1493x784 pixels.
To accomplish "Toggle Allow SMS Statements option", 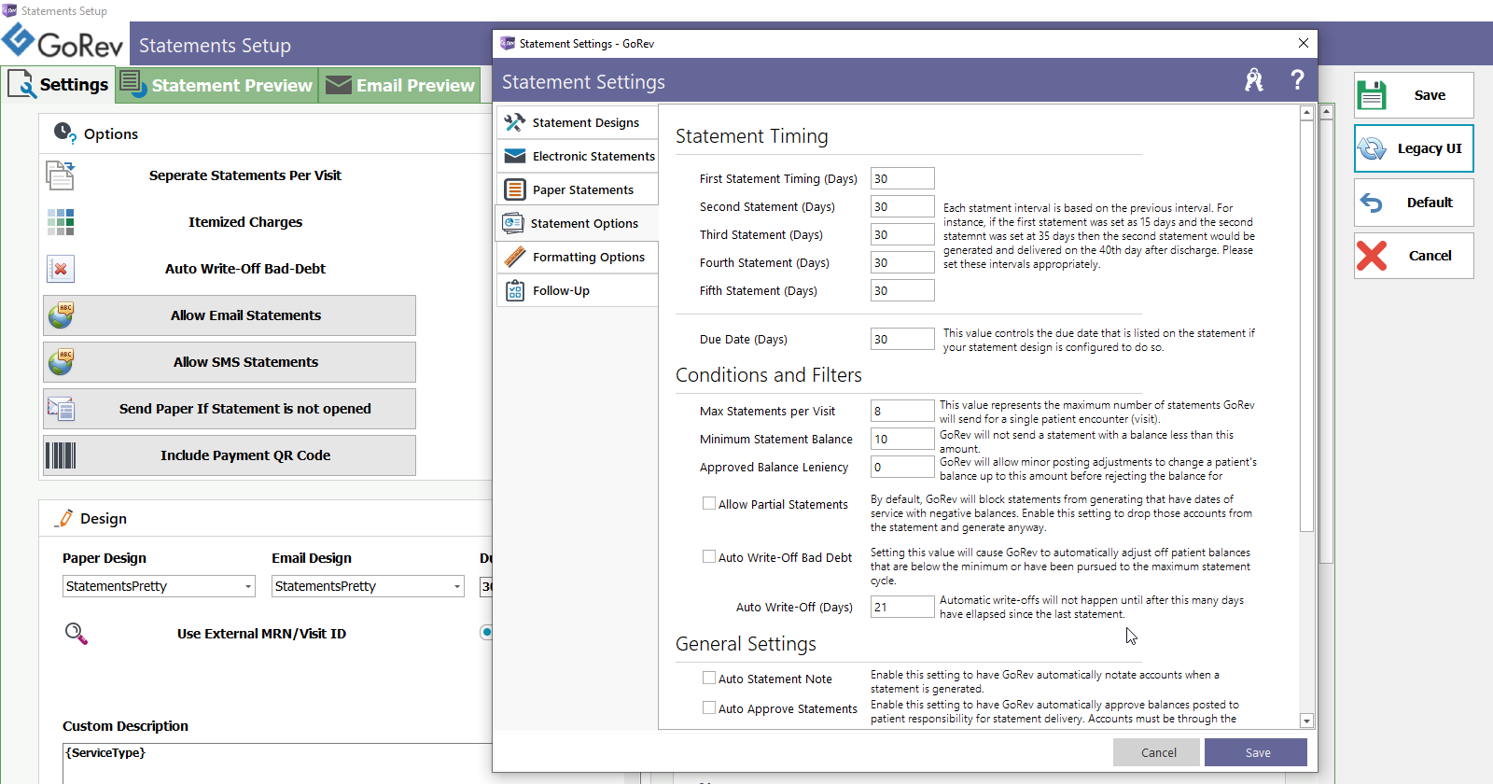I will (230, 362).
